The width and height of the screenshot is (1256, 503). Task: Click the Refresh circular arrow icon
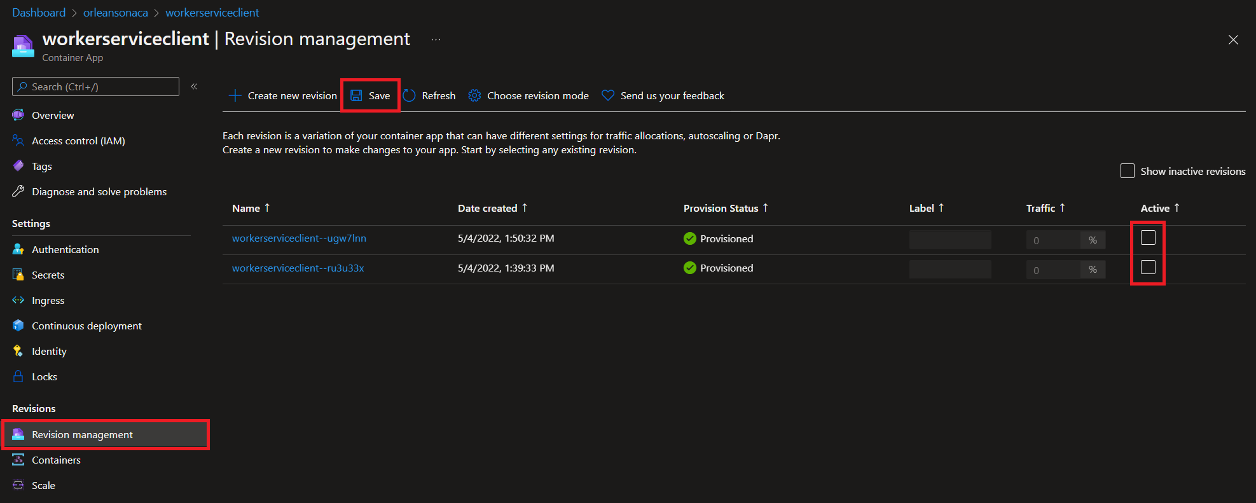(410, 95)
